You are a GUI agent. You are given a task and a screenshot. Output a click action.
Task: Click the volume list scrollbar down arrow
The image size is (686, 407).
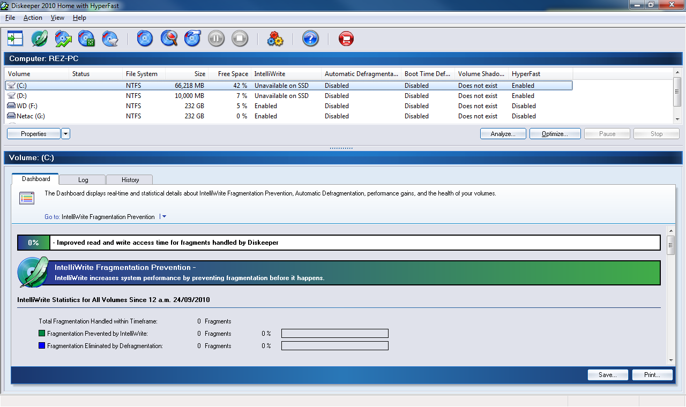(677, 119)
